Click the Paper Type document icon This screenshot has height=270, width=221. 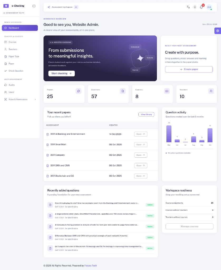click(6, 56)
